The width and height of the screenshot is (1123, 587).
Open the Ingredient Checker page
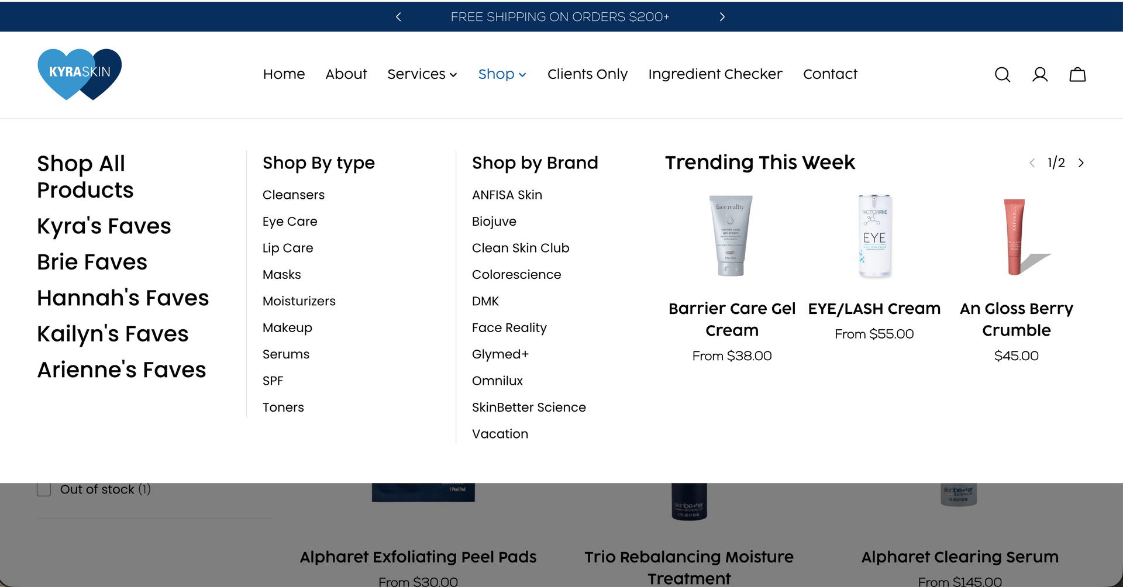pyautogui.click(x=715, y=74)
